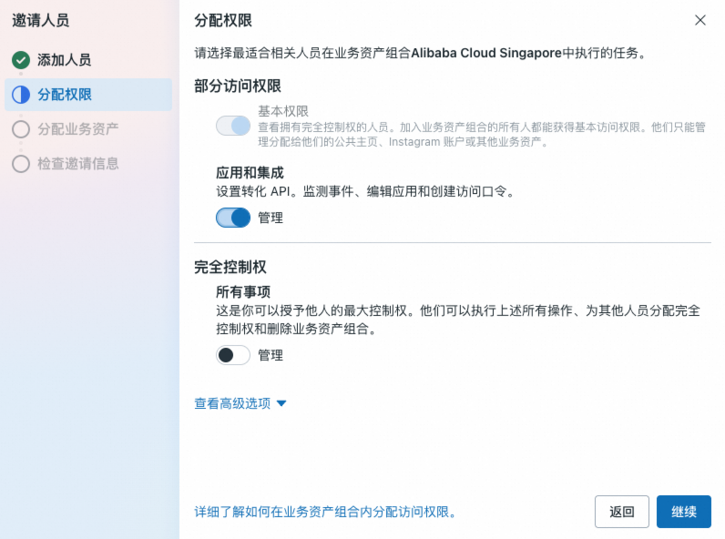
Task: Select the 添加人员 step
Action: tap(64, 60)
